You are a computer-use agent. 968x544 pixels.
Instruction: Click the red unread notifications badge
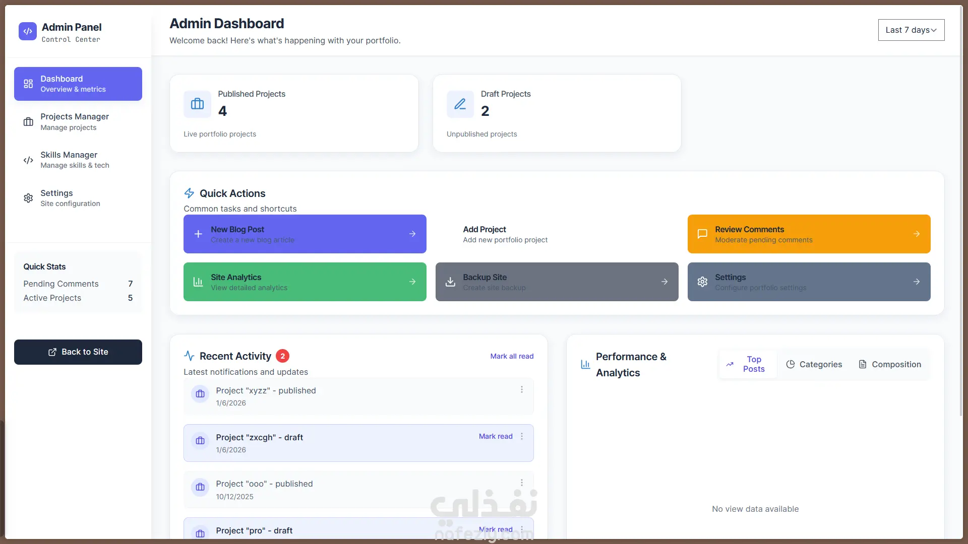coord(282,356)
